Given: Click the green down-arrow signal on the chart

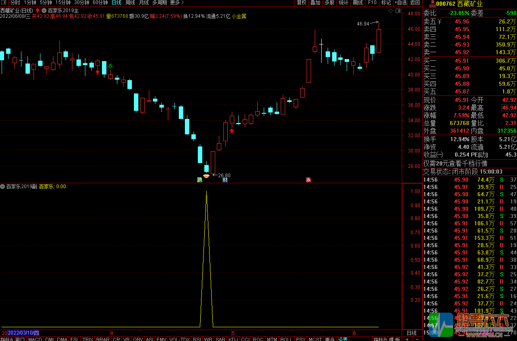Looking at the screenshot, I should (x=110, y=66).
